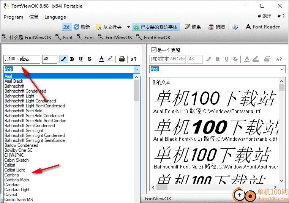Open the contact pencil icon

tap(187, 27)
